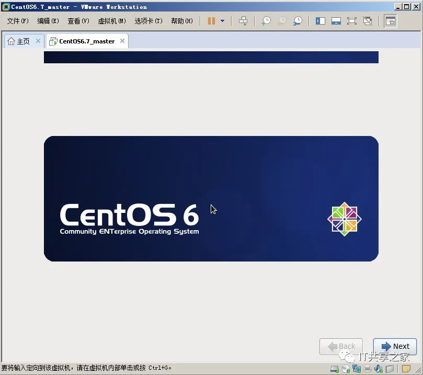Close the VMware Workstation window
This screenshot has width=423, height=375.
tap(416, 7)
